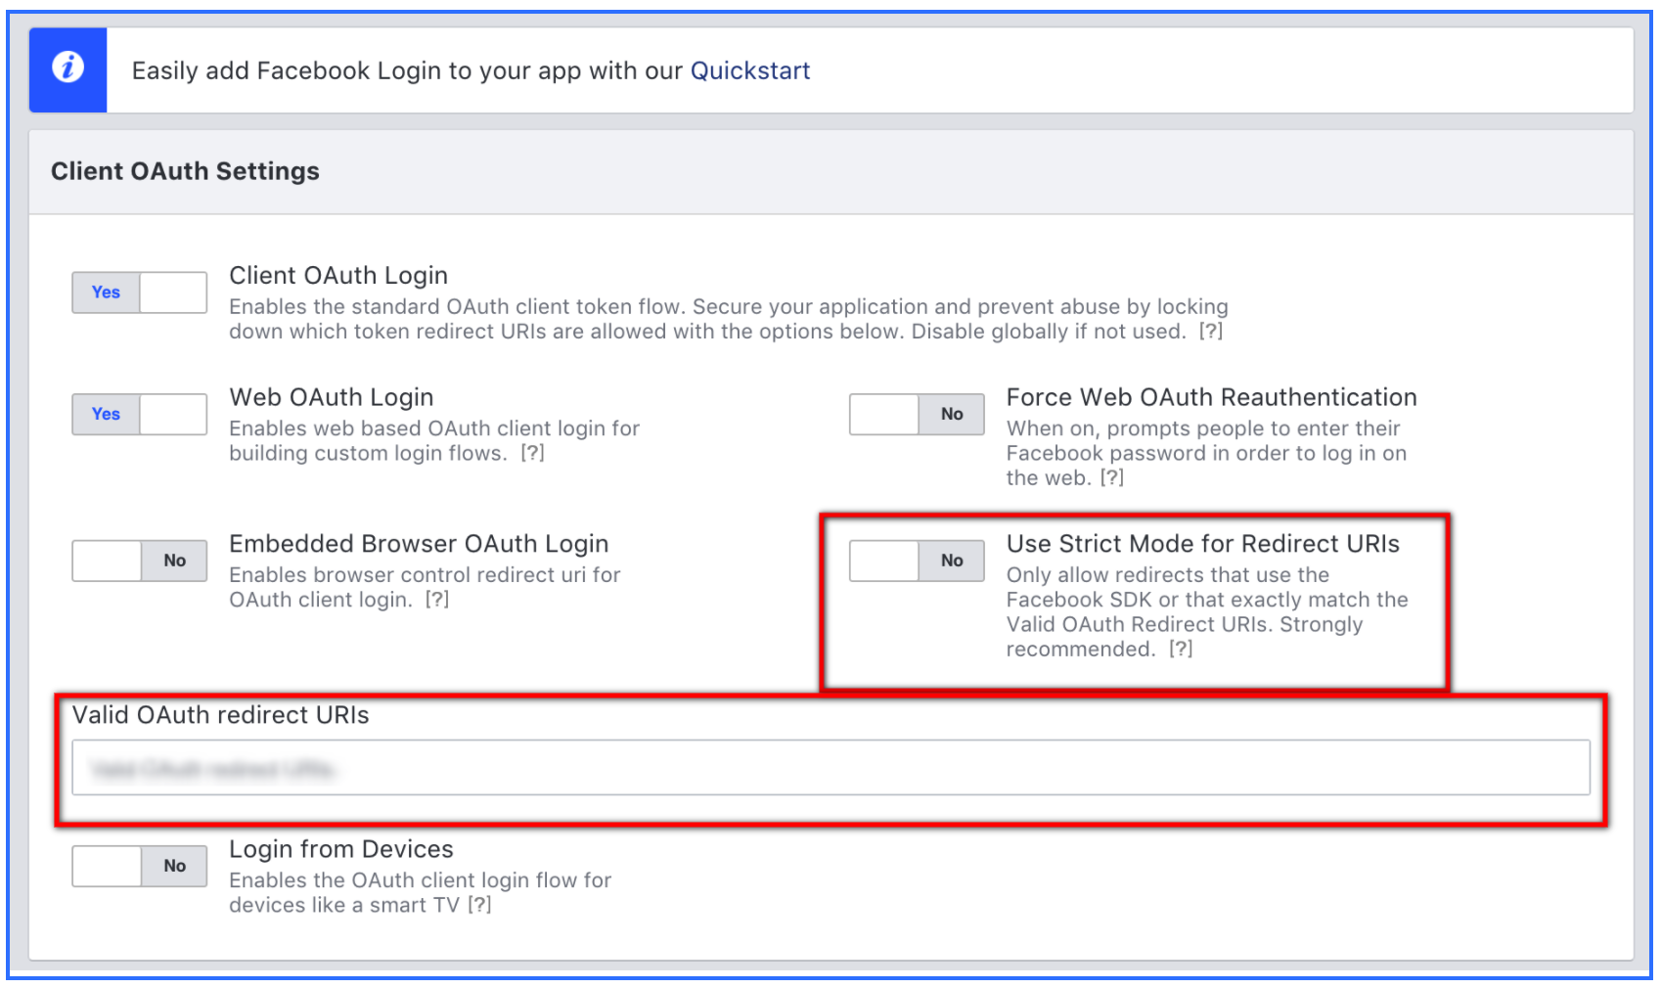Open the Quickstart link
Image resolution: width=1661 pixels, height=988 pixels.
[749, 70]
